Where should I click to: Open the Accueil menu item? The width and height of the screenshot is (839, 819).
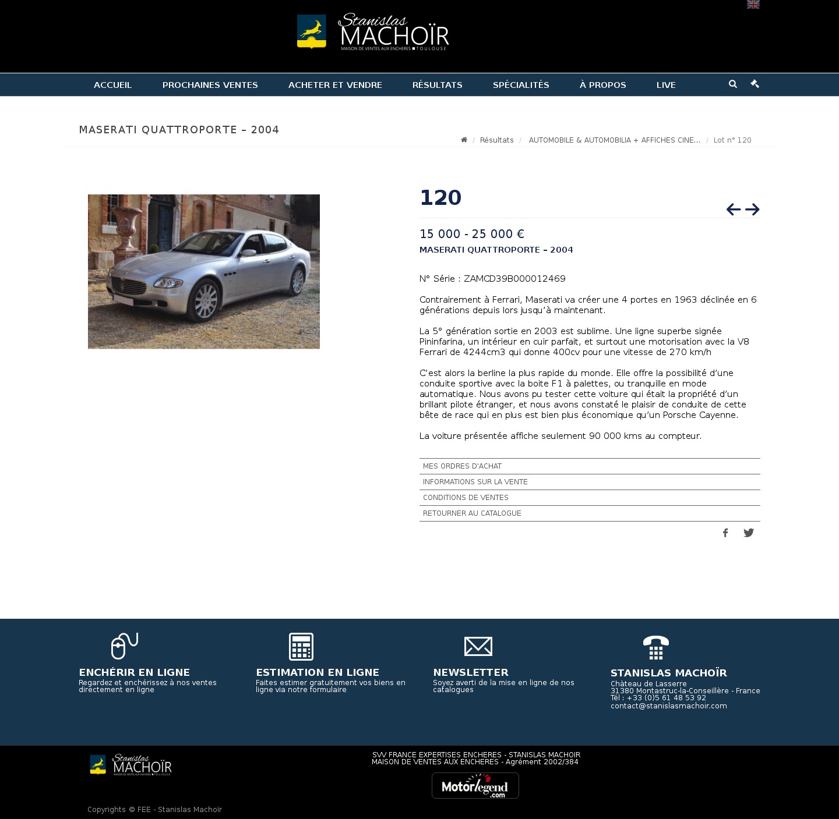(x=113, y=85)
